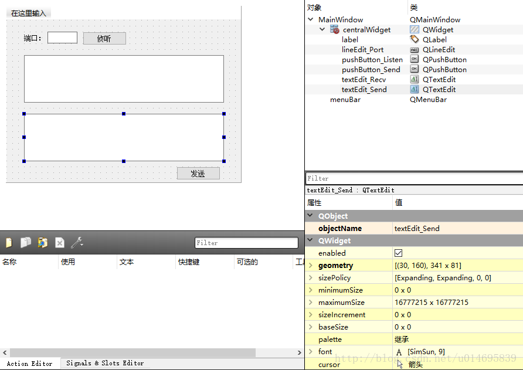Click the Delete action icon in Action Editor
The width and height of the screenshot is (523, 370).
click(60, 243)
